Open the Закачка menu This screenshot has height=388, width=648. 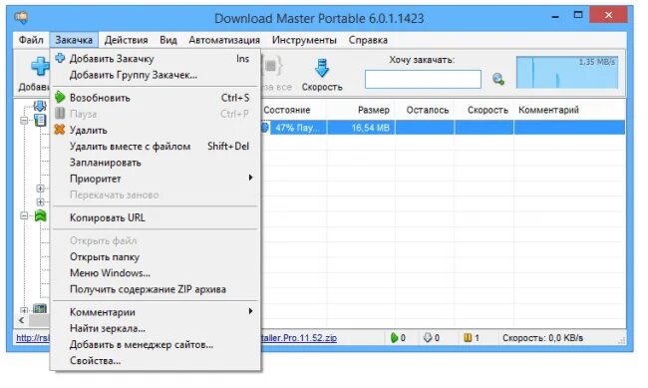point(74,40)
